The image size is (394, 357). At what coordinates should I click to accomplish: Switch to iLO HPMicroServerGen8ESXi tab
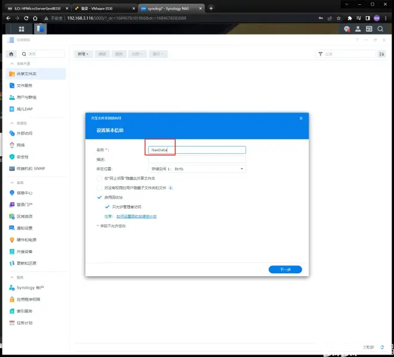(x=38, y=8)
